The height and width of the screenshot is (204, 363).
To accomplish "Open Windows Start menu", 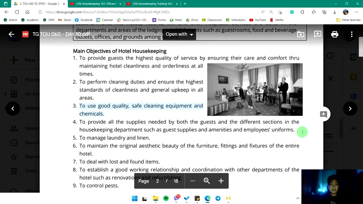I will 135,198.
